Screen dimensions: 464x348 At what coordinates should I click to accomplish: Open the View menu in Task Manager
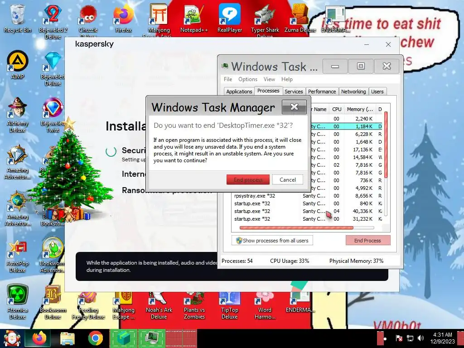pos(269,79)
